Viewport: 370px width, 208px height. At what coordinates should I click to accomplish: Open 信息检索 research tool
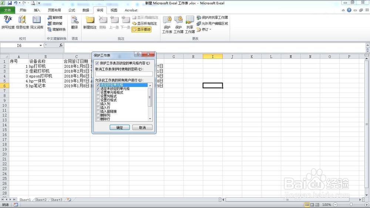point(23,22)
